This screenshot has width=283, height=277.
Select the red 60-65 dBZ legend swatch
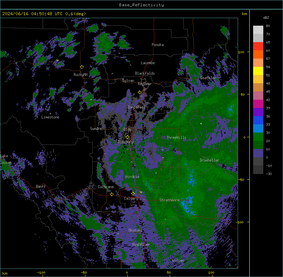click(258, 46)
